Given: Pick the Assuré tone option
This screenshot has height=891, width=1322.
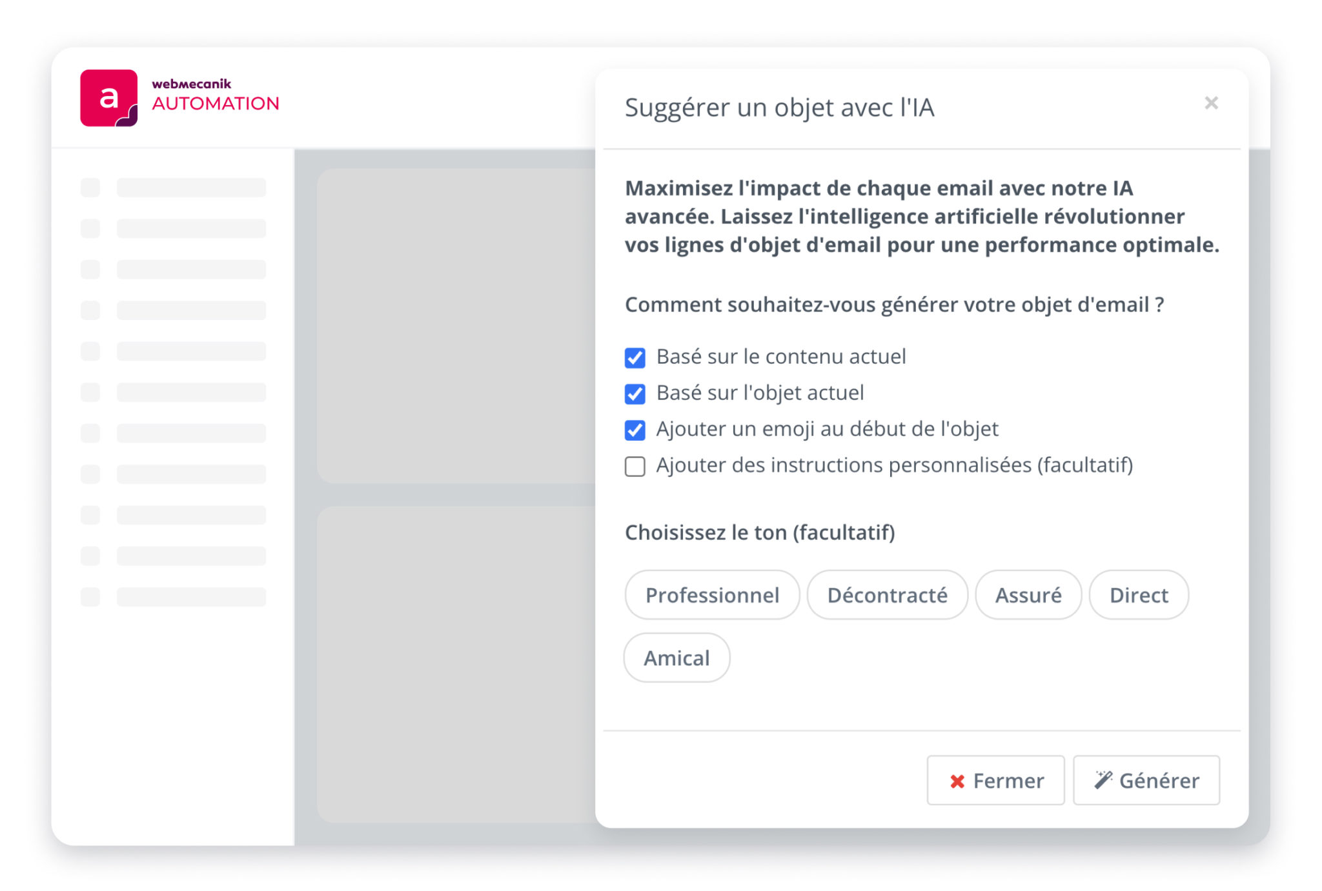Looking at the screenshot, I should [x=1028, y=595].
